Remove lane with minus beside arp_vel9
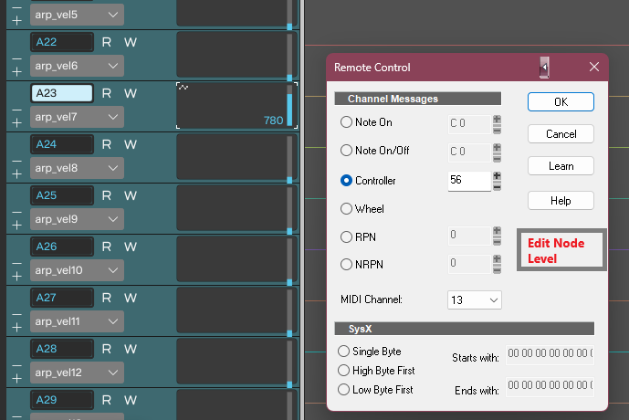The image size is (629, 420). click(x=16, y=213)
